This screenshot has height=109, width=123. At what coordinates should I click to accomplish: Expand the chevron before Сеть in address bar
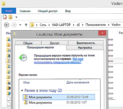tap(37, 25)
